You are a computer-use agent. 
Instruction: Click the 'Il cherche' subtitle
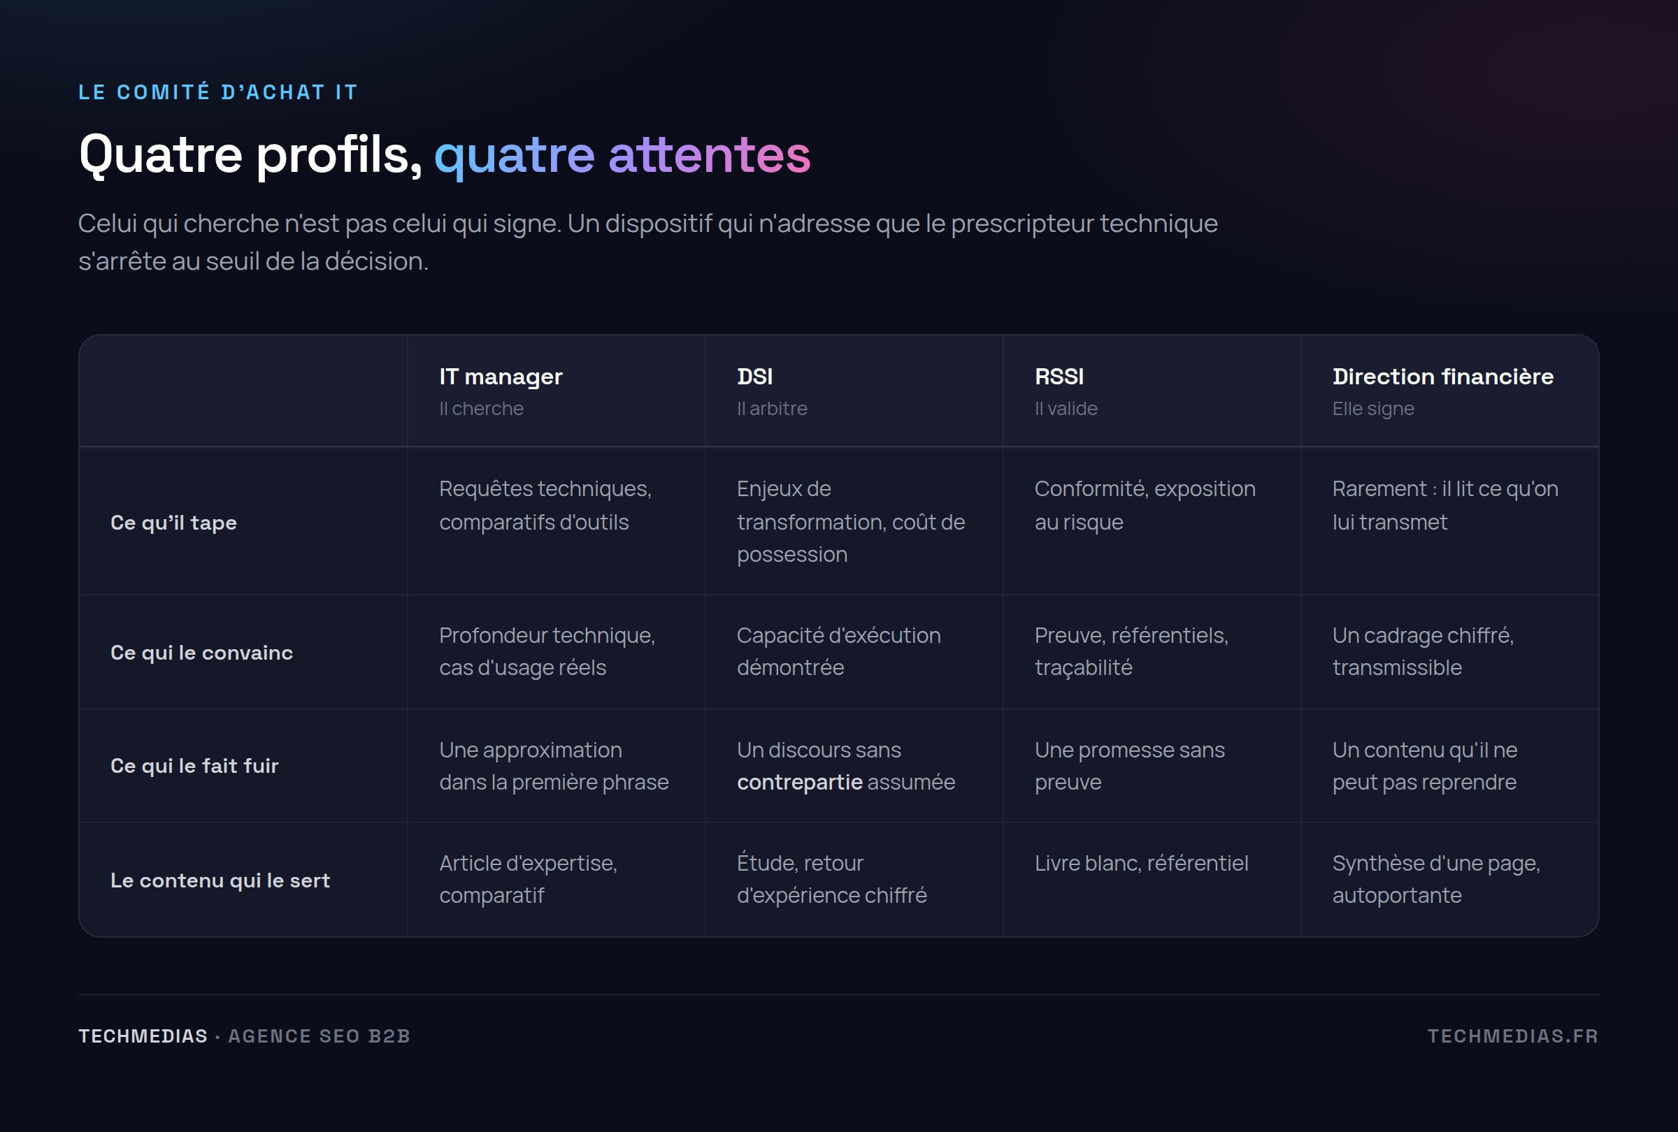tap(481, 408)
